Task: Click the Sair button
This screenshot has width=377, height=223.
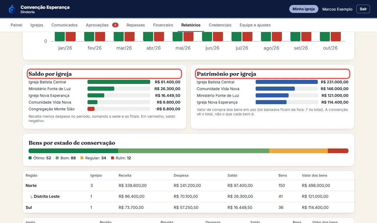Action: click(363, 9)
